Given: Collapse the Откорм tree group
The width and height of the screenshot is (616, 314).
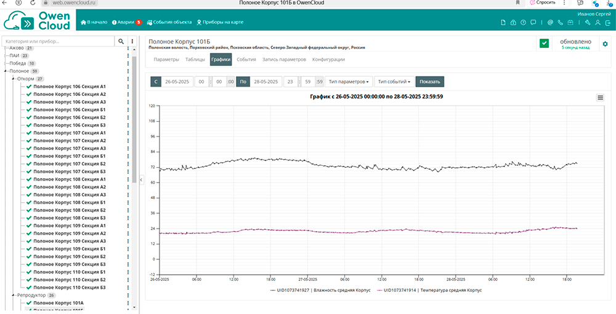Looking at the screenshot, I should pos(13,79).
